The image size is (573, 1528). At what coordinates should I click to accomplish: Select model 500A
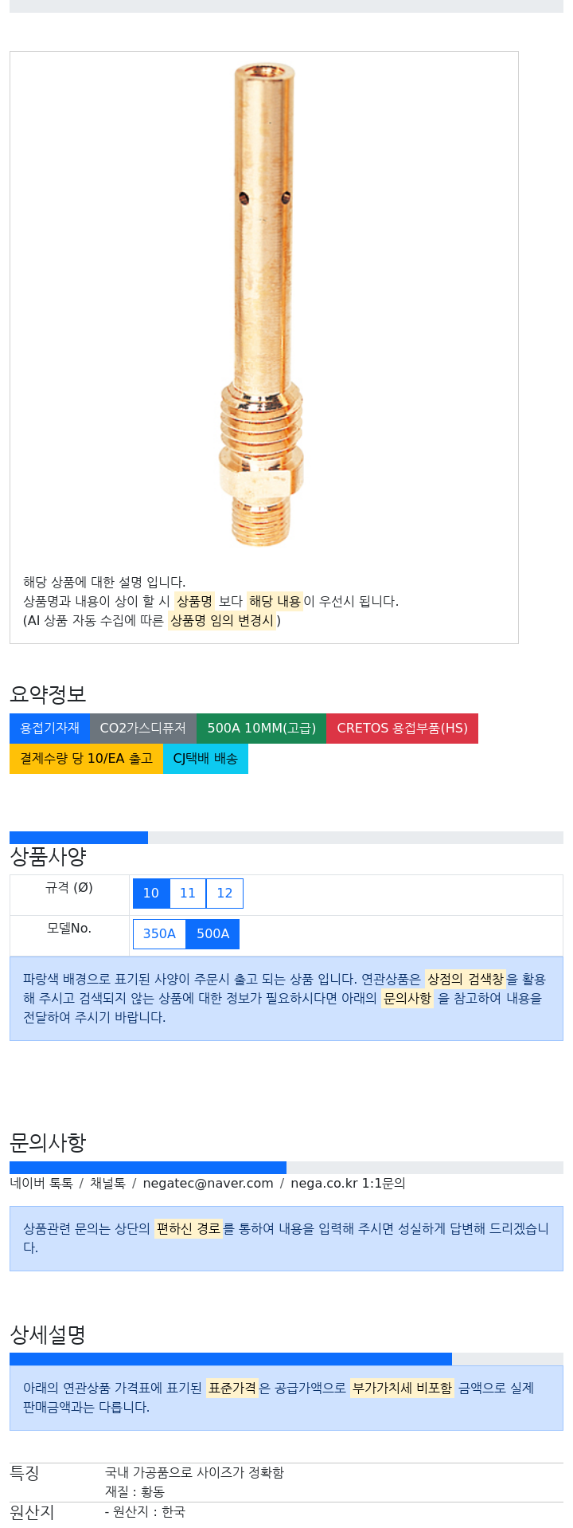(212, 934)
